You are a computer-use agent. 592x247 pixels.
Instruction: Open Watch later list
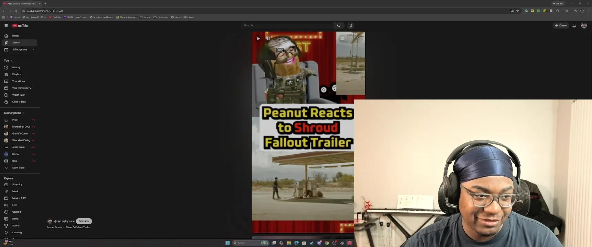20,95
